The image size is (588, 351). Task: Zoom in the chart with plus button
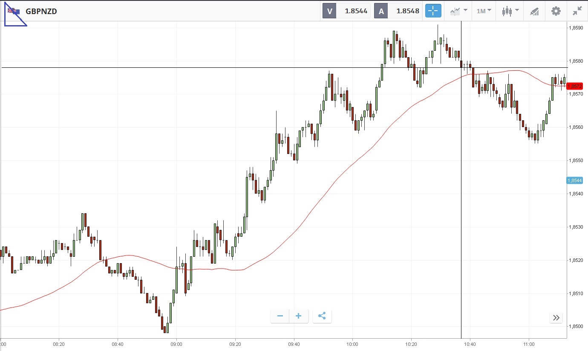click(299, 316)
